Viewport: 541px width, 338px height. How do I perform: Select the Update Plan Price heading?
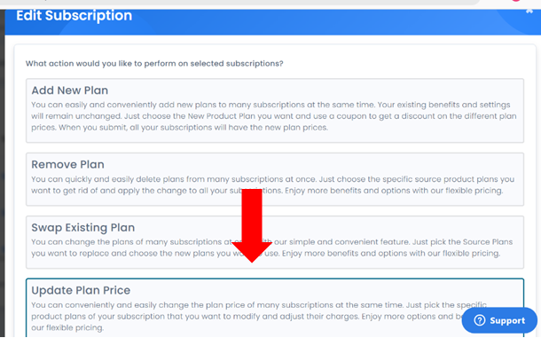click(81, 290)
